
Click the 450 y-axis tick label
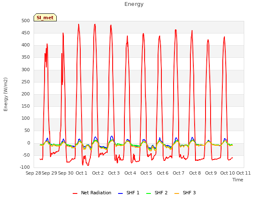(26, 33)
